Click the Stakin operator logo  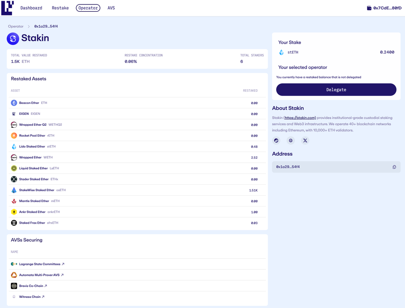[x=13, y=39]
